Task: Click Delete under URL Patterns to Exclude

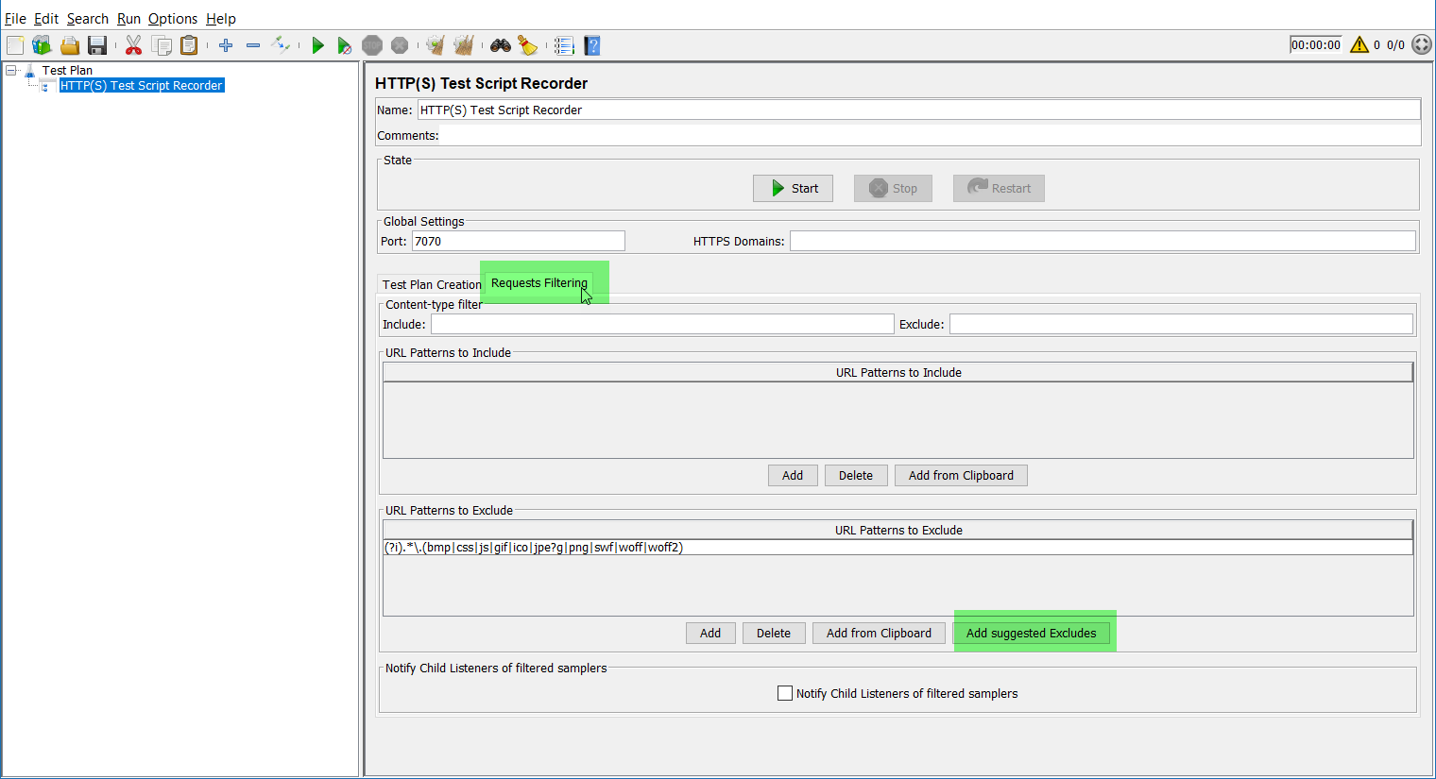Action: pyautogui.click(x=774, y=633)
